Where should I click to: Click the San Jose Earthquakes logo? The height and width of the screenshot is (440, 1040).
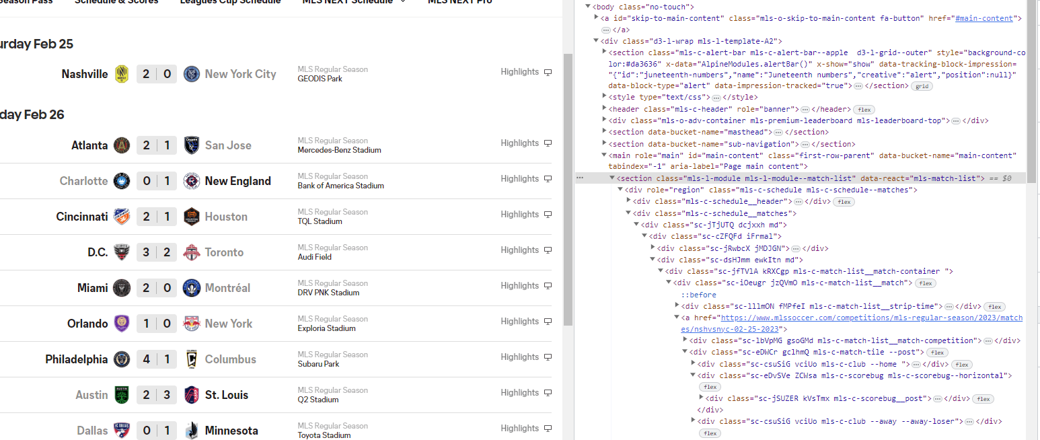coord(192,145)
